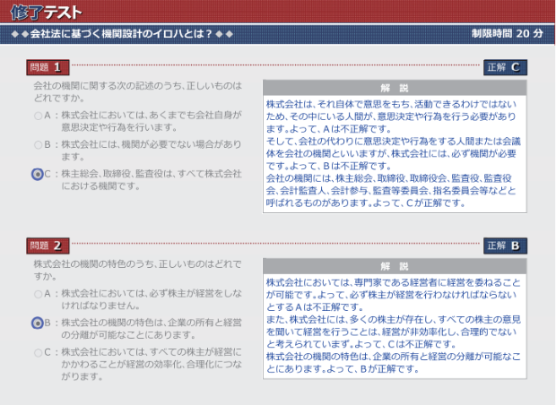Click option text 企業の所有と経営の分離が可能
The width and height of the screenshot is (556, 405).
click(152, 329)
